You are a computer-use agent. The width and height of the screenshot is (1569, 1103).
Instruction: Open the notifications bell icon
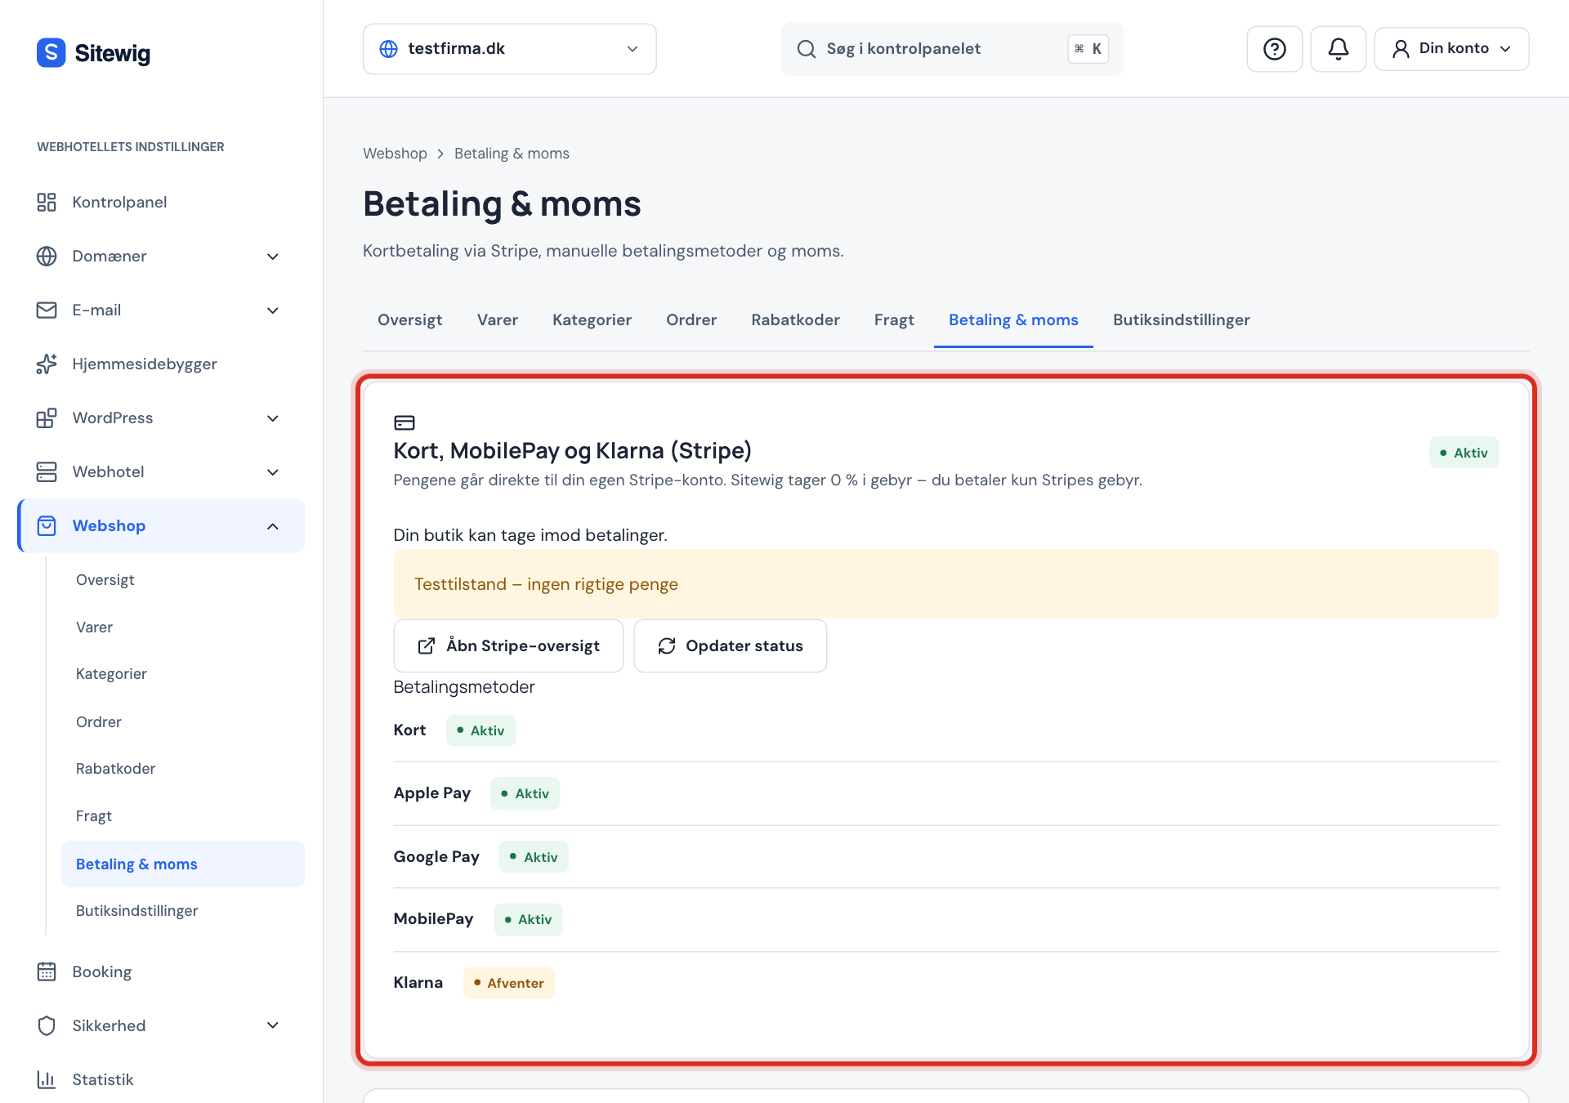(1338, 49)
